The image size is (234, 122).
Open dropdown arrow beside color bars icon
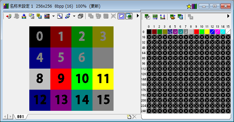[53, 16]
